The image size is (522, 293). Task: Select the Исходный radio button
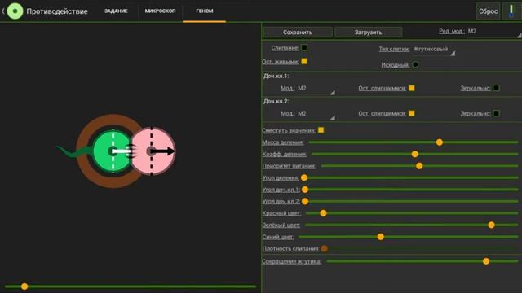pos(415,64)
